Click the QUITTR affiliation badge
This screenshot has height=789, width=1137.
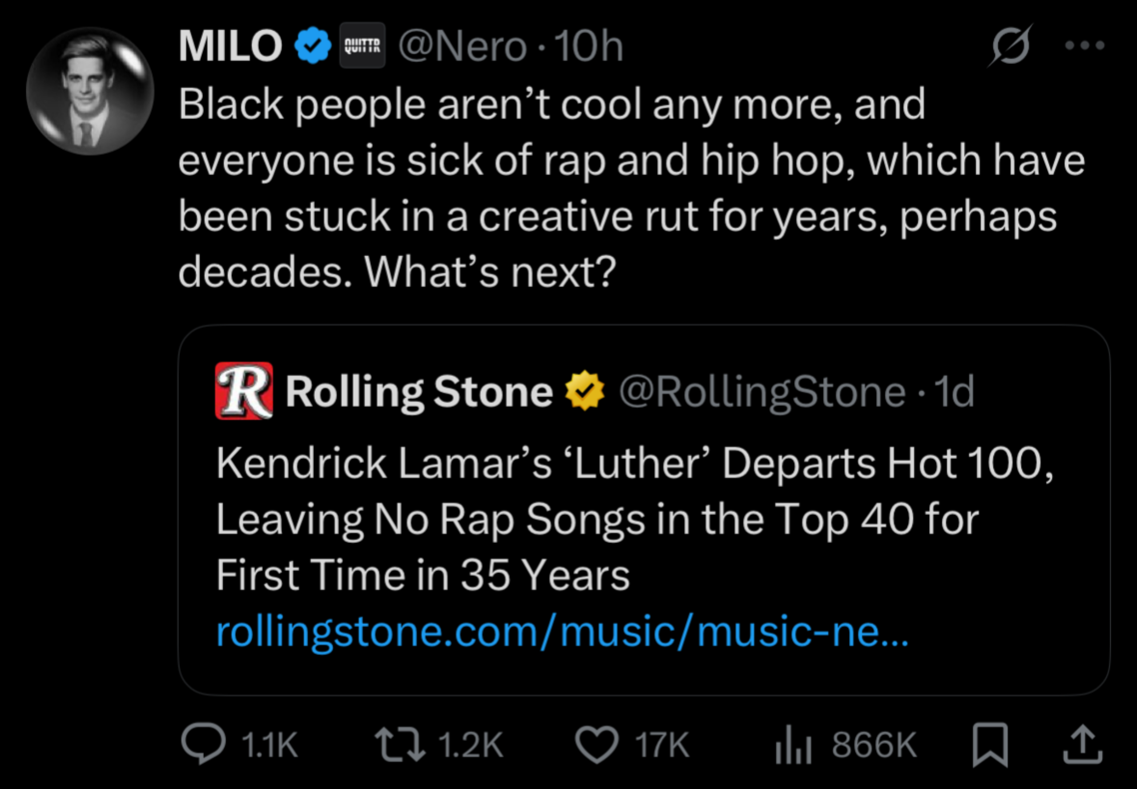point(362,46)
